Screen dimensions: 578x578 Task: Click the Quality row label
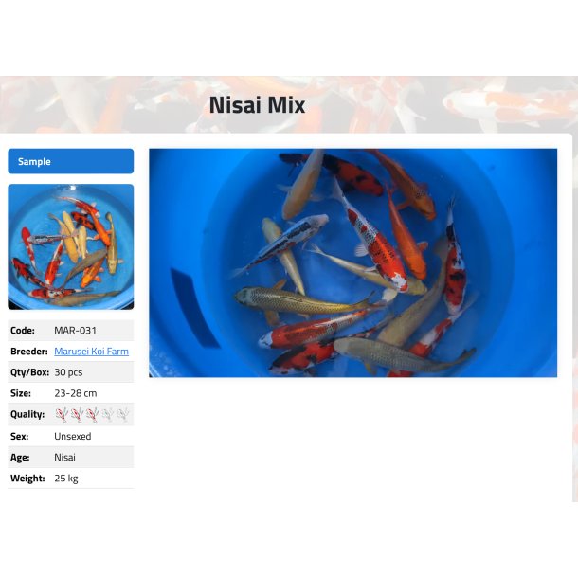pos(27,414)
